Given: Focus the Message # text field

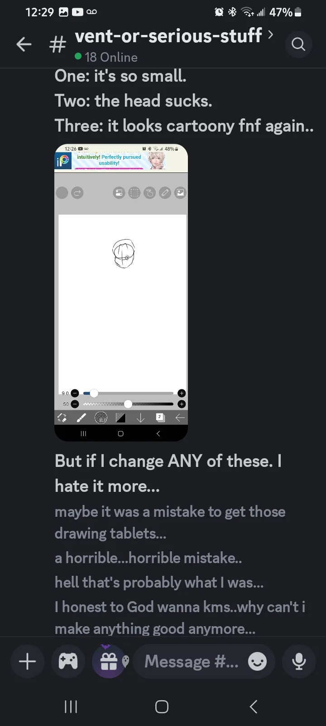Looking at the screenshot, I should pyautogui.click(x=192, y=662).
